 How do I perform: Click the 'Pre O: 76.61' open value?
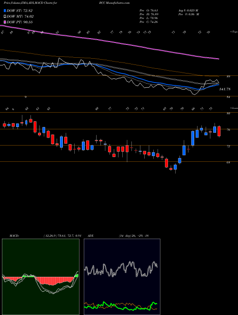click(x=149, y=10)
